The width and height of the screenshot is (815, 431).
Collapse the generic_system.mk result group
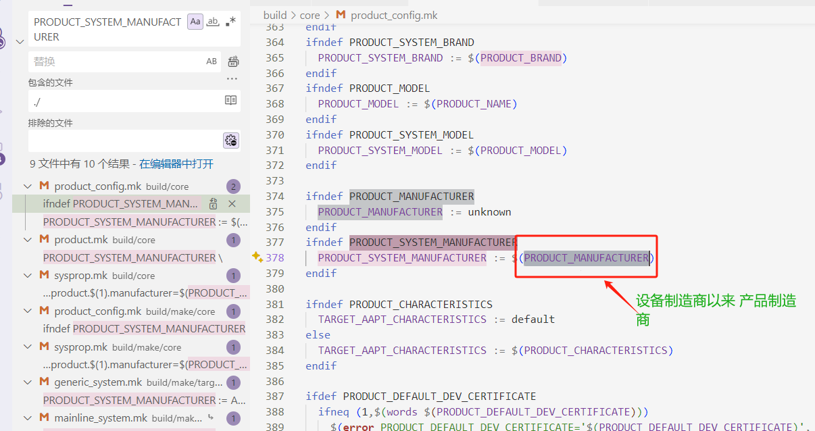(x=28, y=382)
